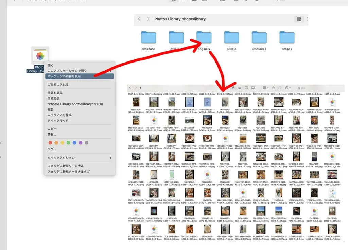Open the resources folder
348x250 pixels.
pyautogui.click(x=259, y=38)
